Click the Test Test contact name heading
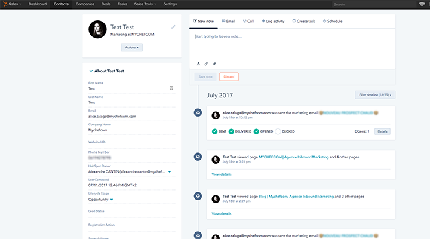Image resolution: width=430 pixels, height=239 pixels. coord(122,27)
